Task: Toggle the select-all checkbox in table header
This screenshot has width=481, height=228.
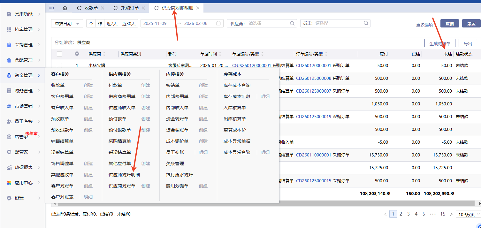Action: (59, 54)
